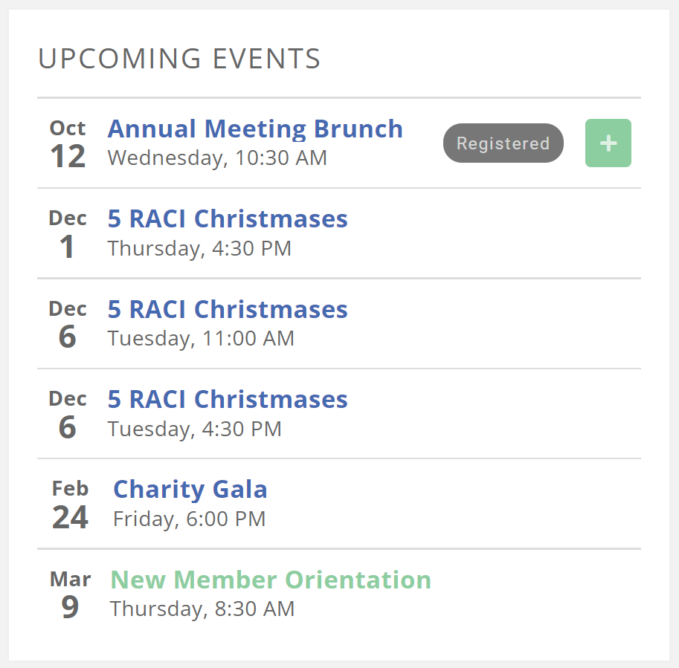Open the Charity Gala event link
This screenshot has height=668, width=679.
tap(190, 490)
